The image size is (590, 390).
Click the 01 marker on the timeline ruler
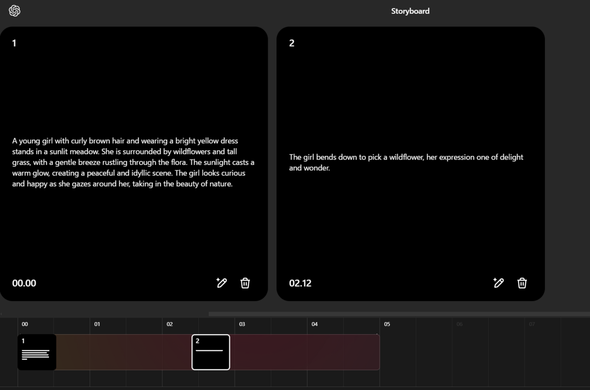coord(97,324)
